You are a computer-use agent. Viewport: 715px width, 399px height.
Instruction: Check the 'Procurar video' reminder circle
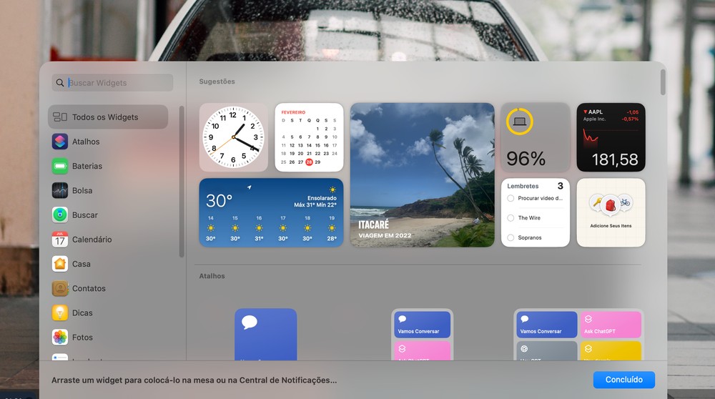[x=511, y=198]
